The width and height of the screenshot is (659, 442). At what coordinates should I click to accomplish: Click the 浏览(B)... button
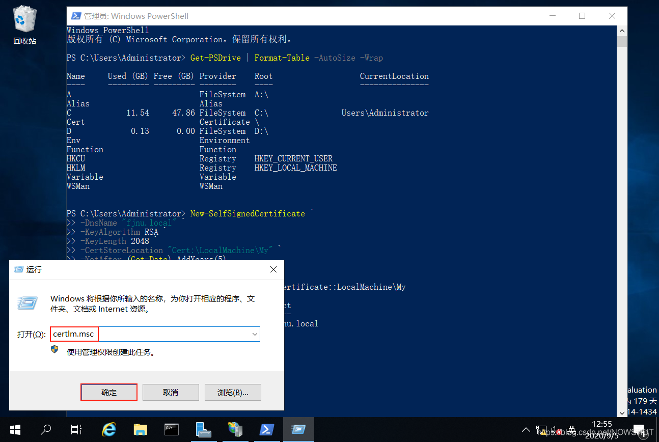tap(233, 392)
